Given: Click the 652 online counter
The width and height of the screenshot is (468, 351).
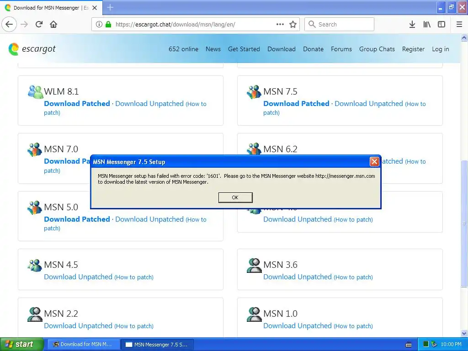Looking at the screenshot, I should [183, 49].
